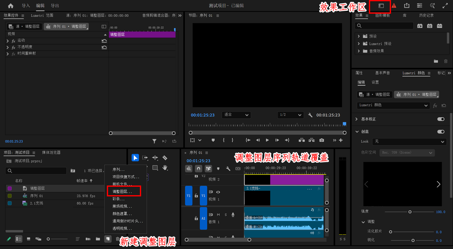Switch to the 媒体浏览器 tab
Image resolution: width=453 pixels, height=249 pixels.
pyautogui.click(x=51, y=153)
